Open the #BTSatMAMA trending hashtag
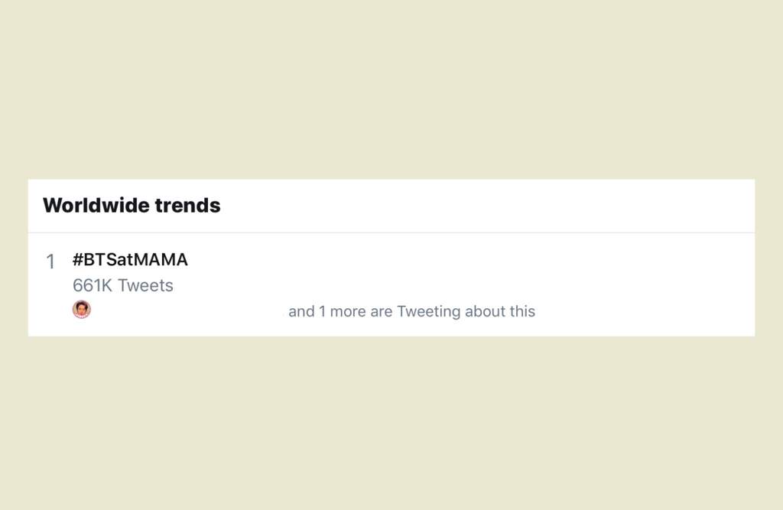Image resolution: width=783 pixels, height=510 pixels. click(130, 260)
